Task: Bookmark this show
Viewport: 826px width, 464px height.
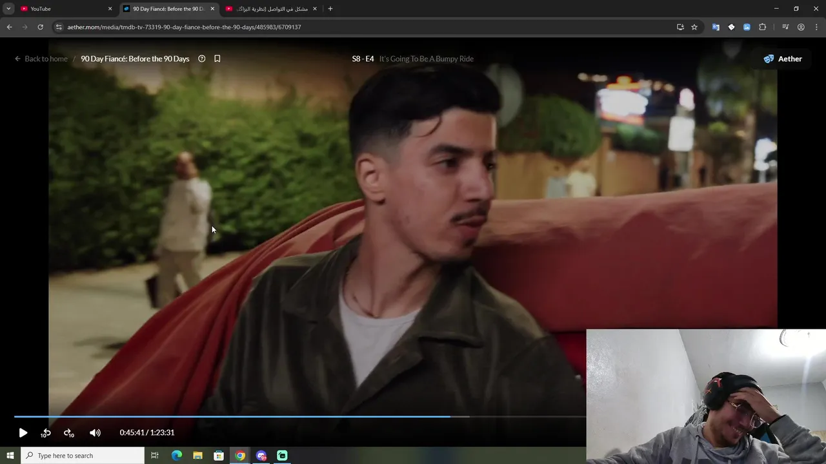Action: tap(217, 59)
